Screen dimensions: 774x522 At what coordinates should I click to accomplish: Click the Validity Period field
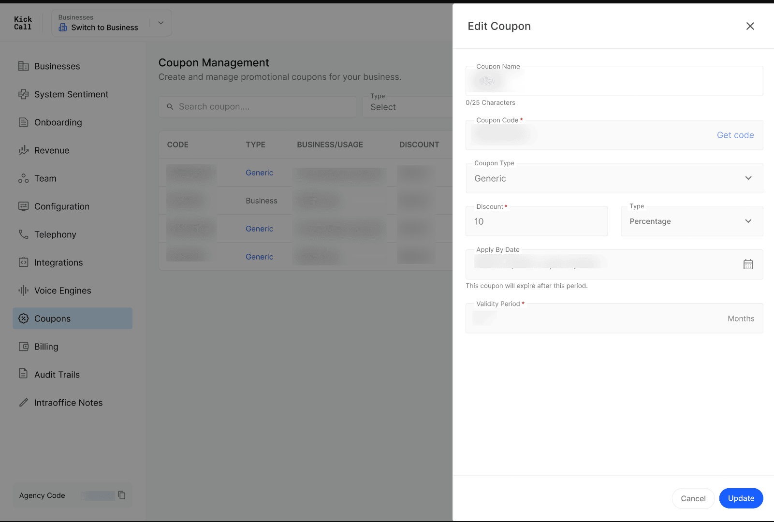click(614, 319)
